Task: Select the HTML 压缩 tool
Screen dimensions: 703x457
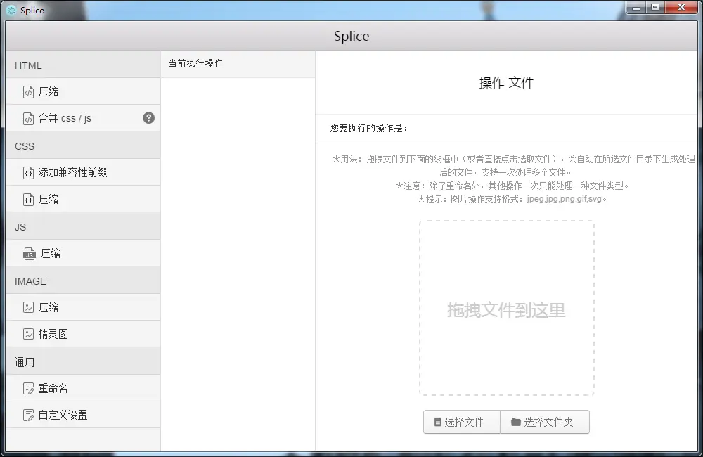Action: tap(49, 91)
